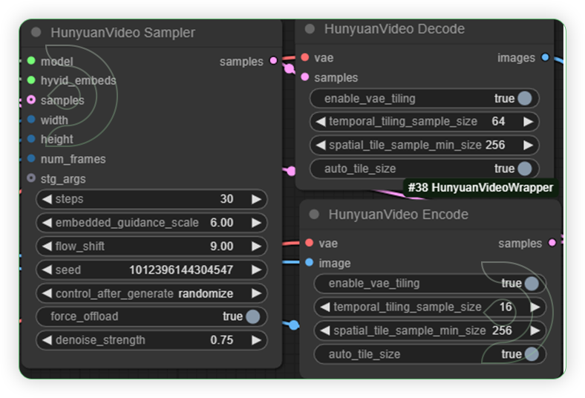Increase Decode temporal_tiling_sample_size
The height and width of the screenshot is (398, 585).
coord(528,122)
